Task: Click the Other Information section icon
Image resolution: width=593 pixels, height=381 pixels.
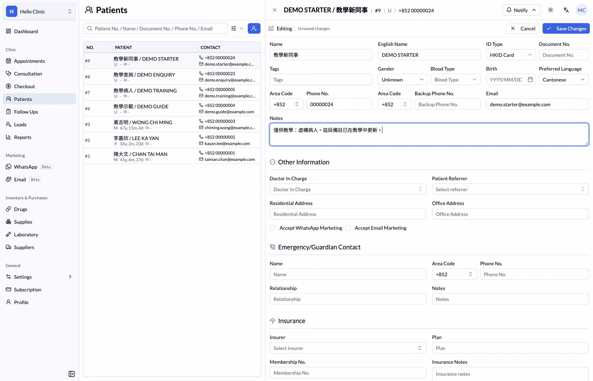Action: point(272,162)
